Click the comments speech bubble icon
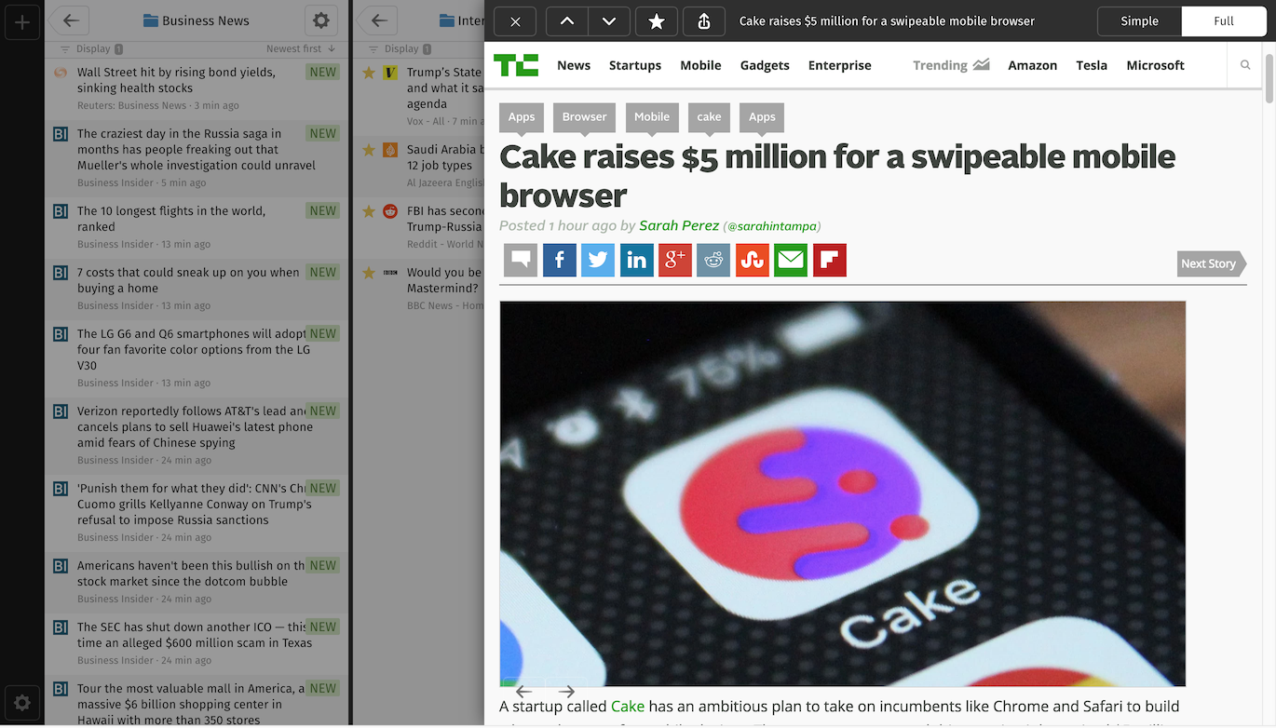 [x=521, y=260]
